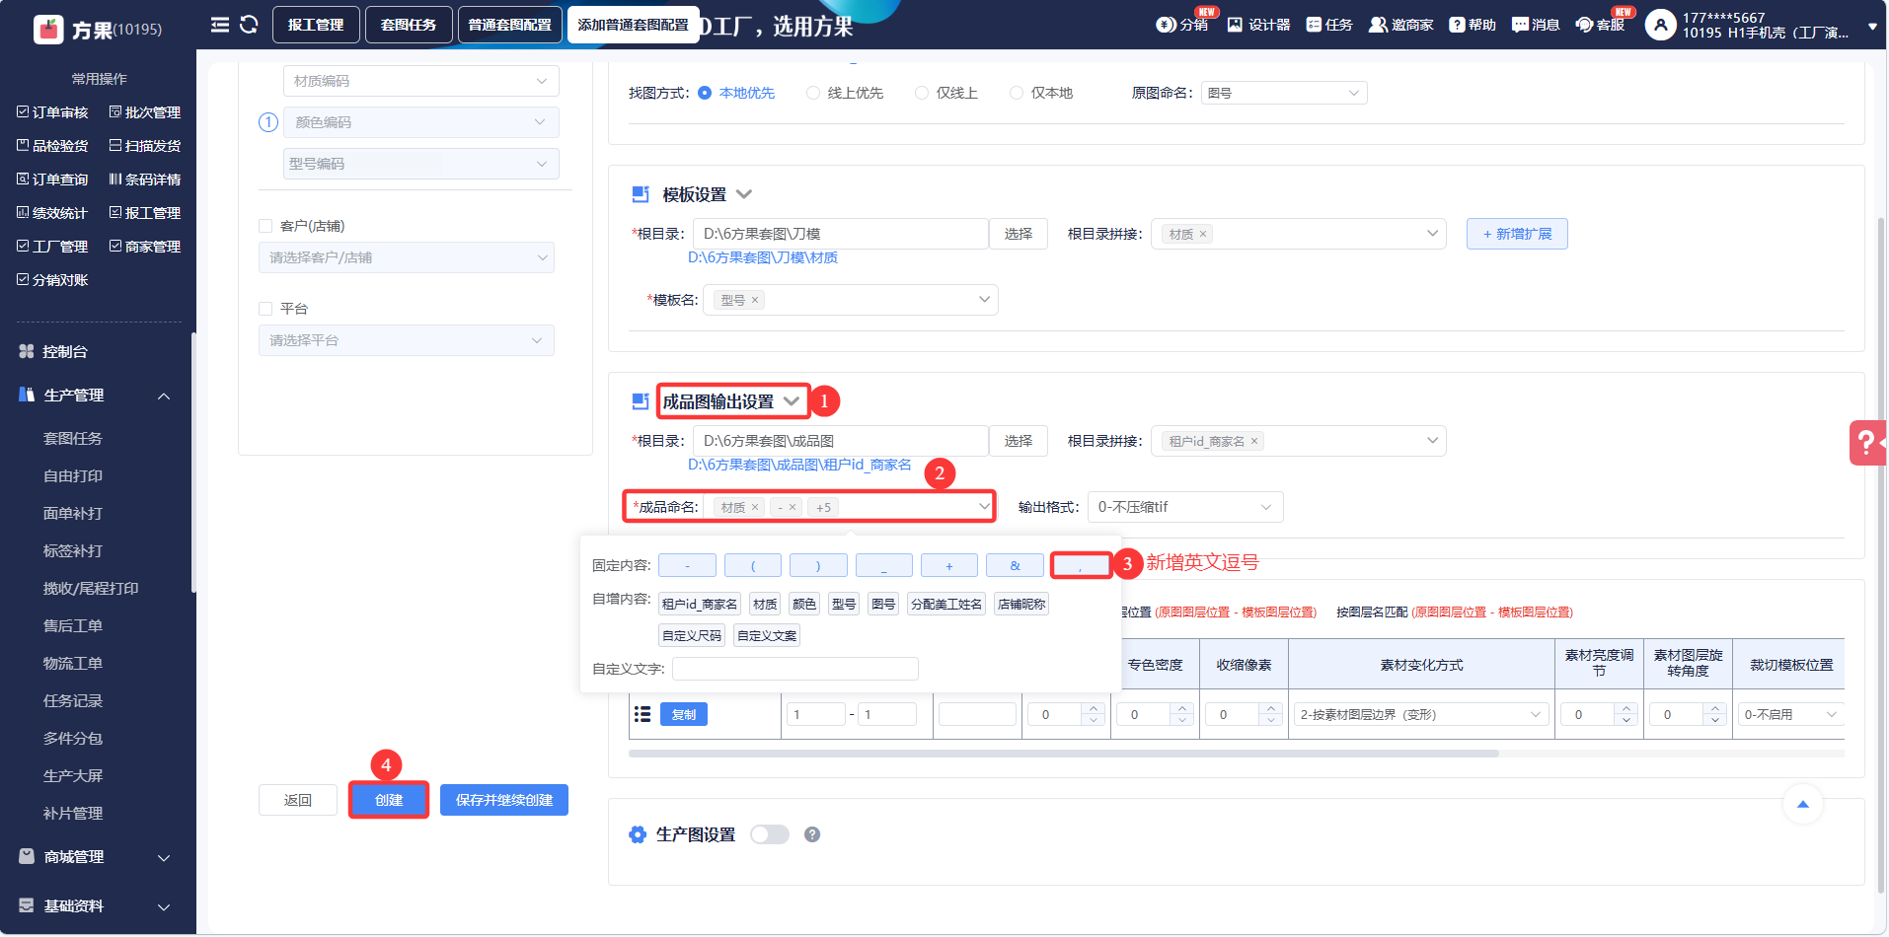Open 商家管理 shortcut
Image resolution: width=1889 pixels, height=937 pixels.
click(145, 247)
